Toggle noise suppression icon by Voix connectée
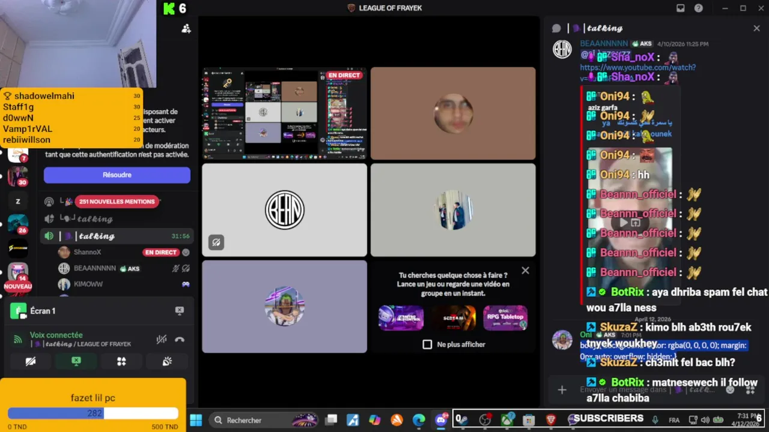Viewport: 769px width, 432px height. [x=161, y=339]
